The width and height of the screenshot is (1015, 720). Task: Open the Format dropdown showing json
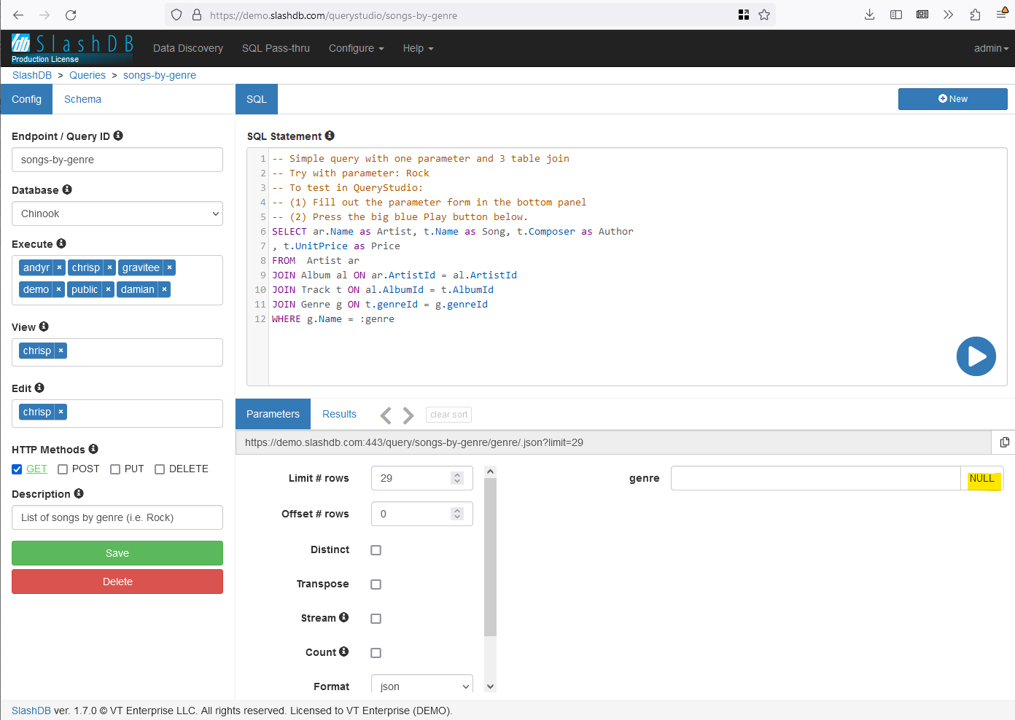(x=422, y=686)
